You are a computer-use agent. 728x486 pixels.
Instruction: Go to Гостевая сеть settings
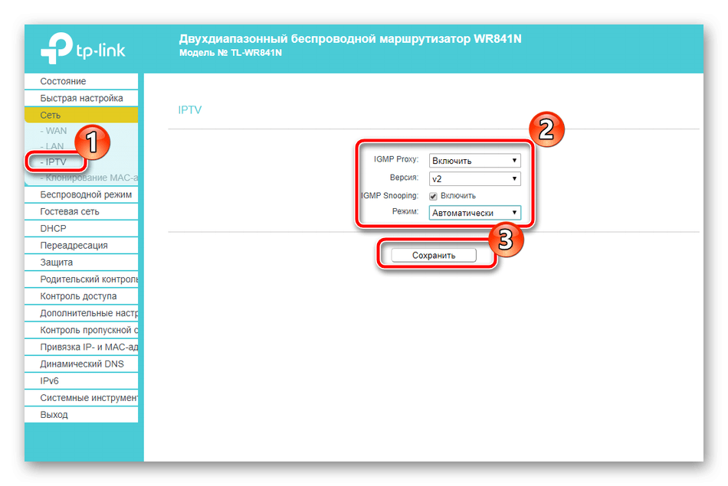(69, 211)
